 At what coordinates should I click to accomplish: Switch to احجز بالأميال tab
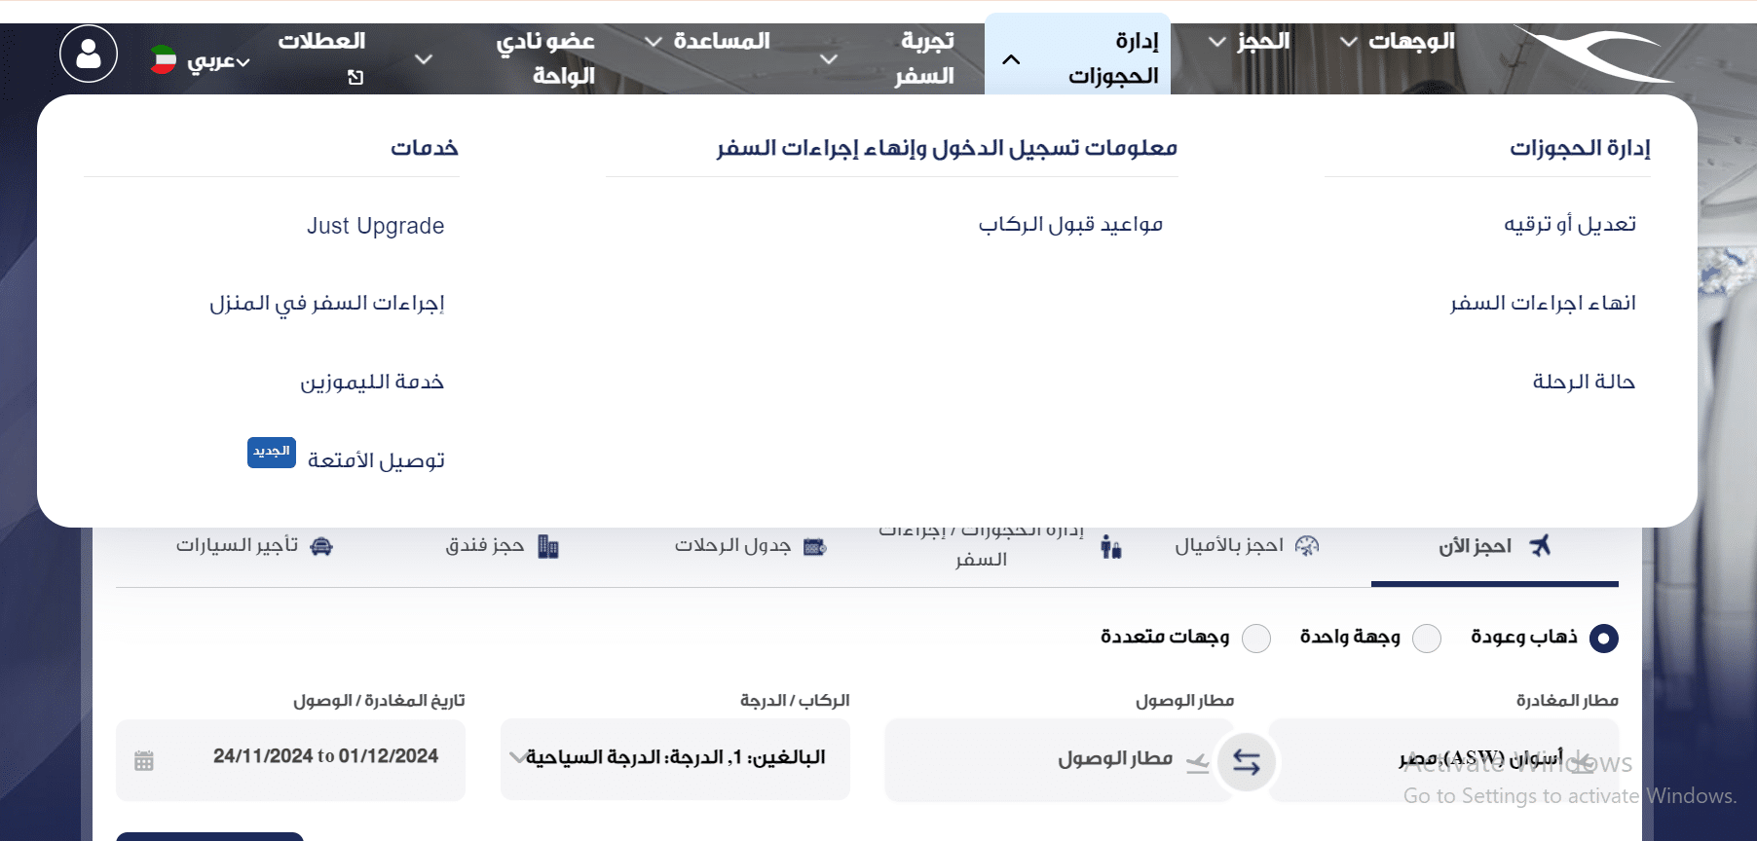click(x=1247, y=546)
